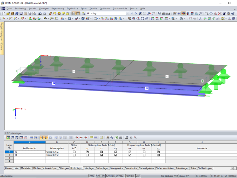Enable uX for support 2
The image size is (237, 178).
tap(87, 155)
